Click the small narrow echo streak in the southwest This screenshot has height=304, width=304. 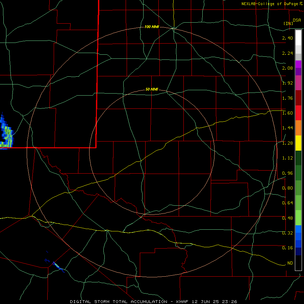point(58,267)
